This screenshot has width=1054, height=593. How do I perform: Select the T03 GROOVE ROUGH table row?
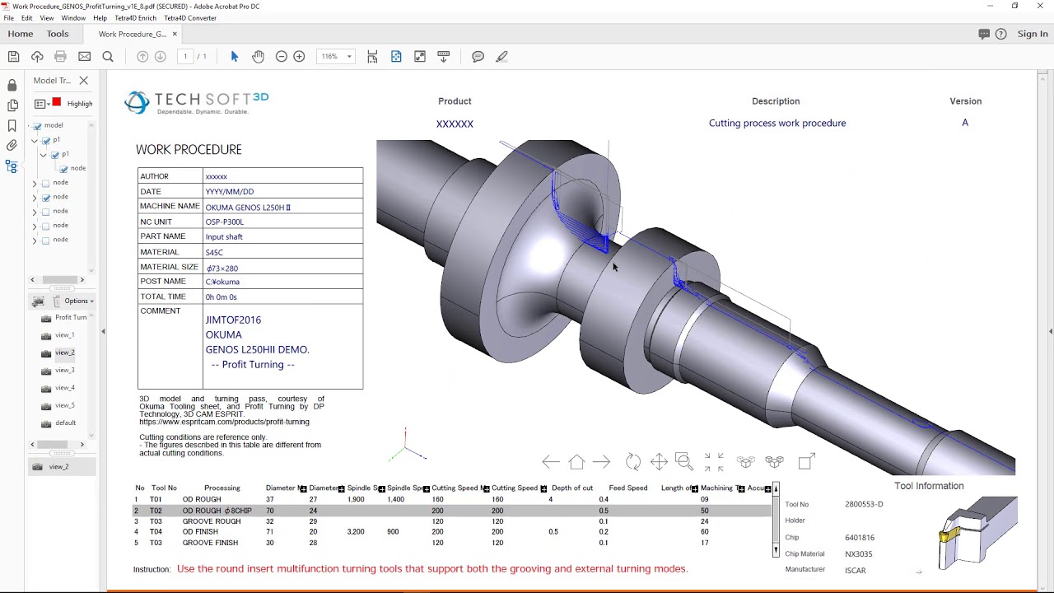click(x=453, y=521)
